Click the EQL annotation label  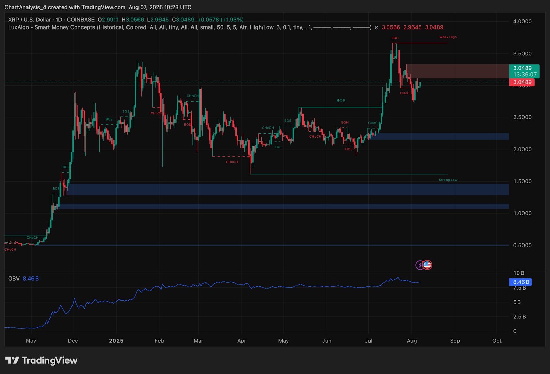[x=278, y=147]
